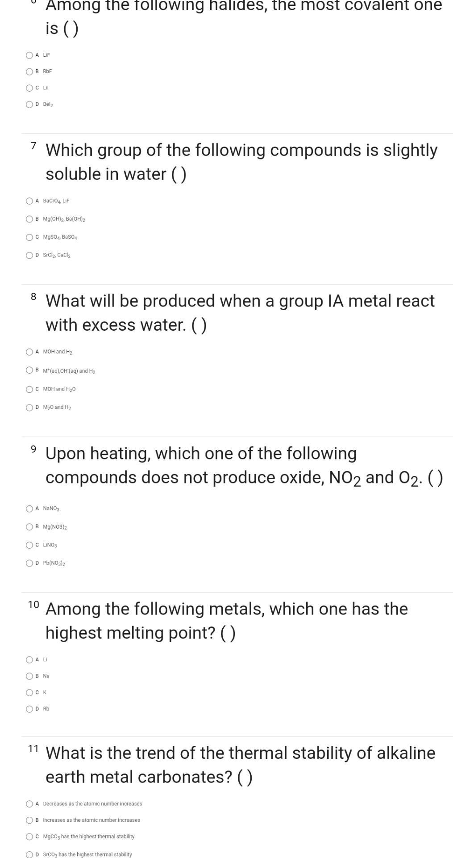Pick M2O and H2 radio button
Viewport: 453px width, 858px height.
point(29,407)
